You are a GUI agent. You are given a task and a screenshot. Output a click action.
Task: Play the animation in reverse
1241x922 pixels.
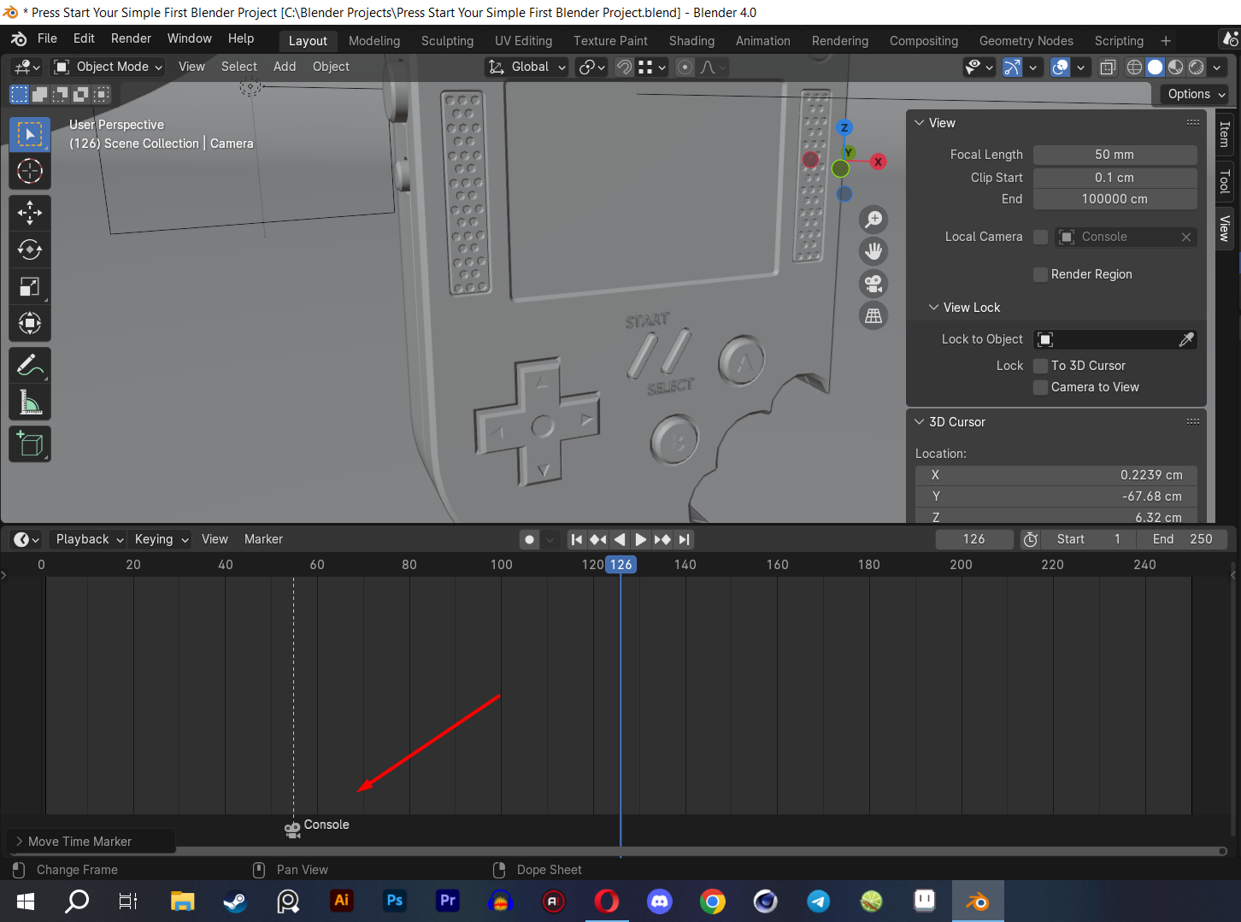coord(620,539)
